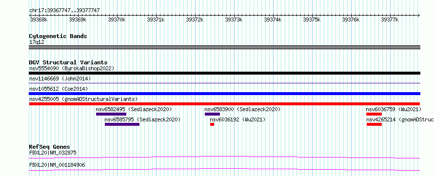434x176 pixels.
Task: Select the small red nsv6036192 (Wu2021) bar
Action: [x=212, y=124]
